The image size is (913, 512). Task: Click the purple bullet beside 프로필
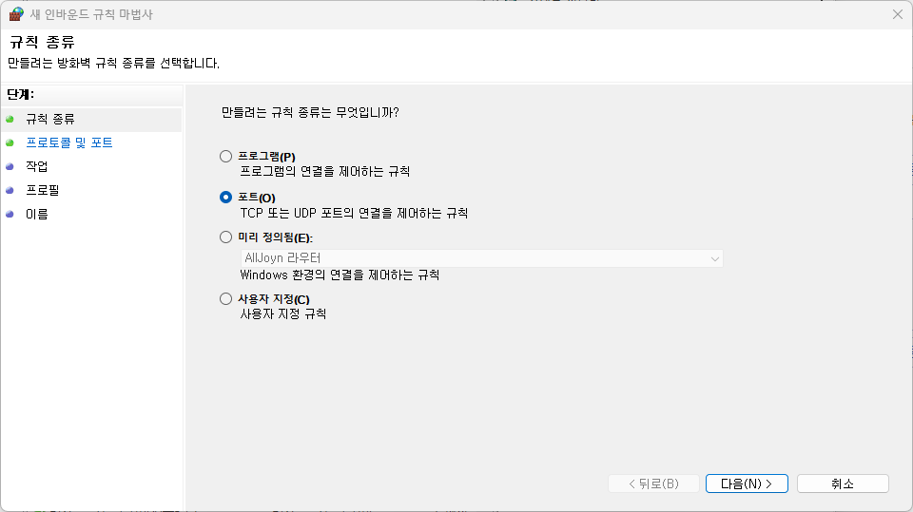point(10,190)
